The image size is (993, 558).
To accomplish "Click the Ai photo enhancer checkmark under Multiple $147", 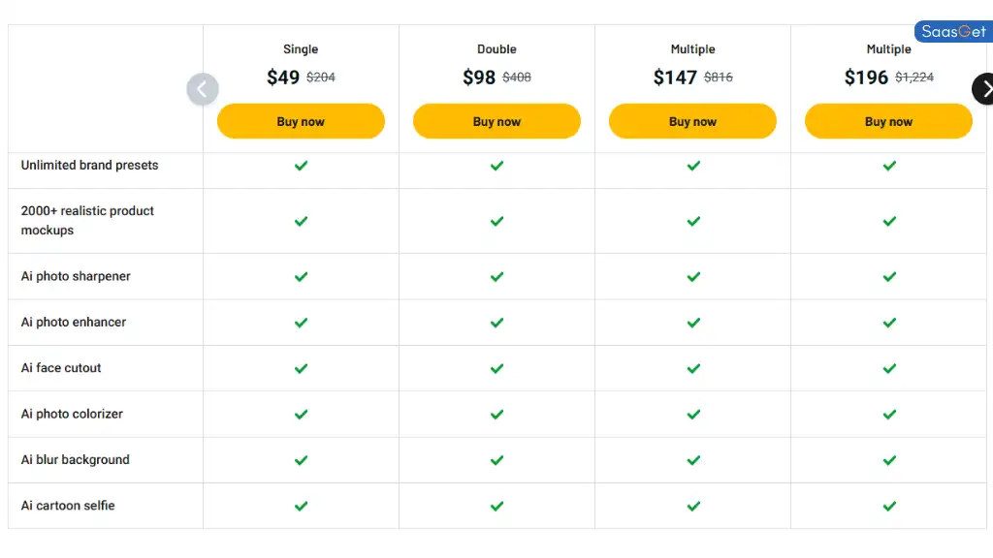I will [x=692, y=323].
